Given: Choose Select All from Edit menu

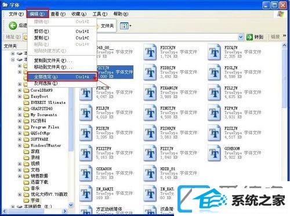Looking at the screenshot, I should click(62, 77).
